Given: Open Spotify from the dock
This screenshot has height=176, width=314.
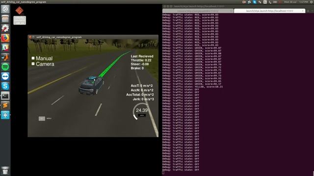Looking at the screenshot, I should [5, 67].
